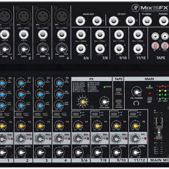Click the channel 4 XLR mic input
169x169 pixels.
[x=62, y=16]
